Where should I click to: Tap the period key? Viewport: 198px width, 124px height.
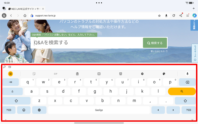tap(166, 101)
